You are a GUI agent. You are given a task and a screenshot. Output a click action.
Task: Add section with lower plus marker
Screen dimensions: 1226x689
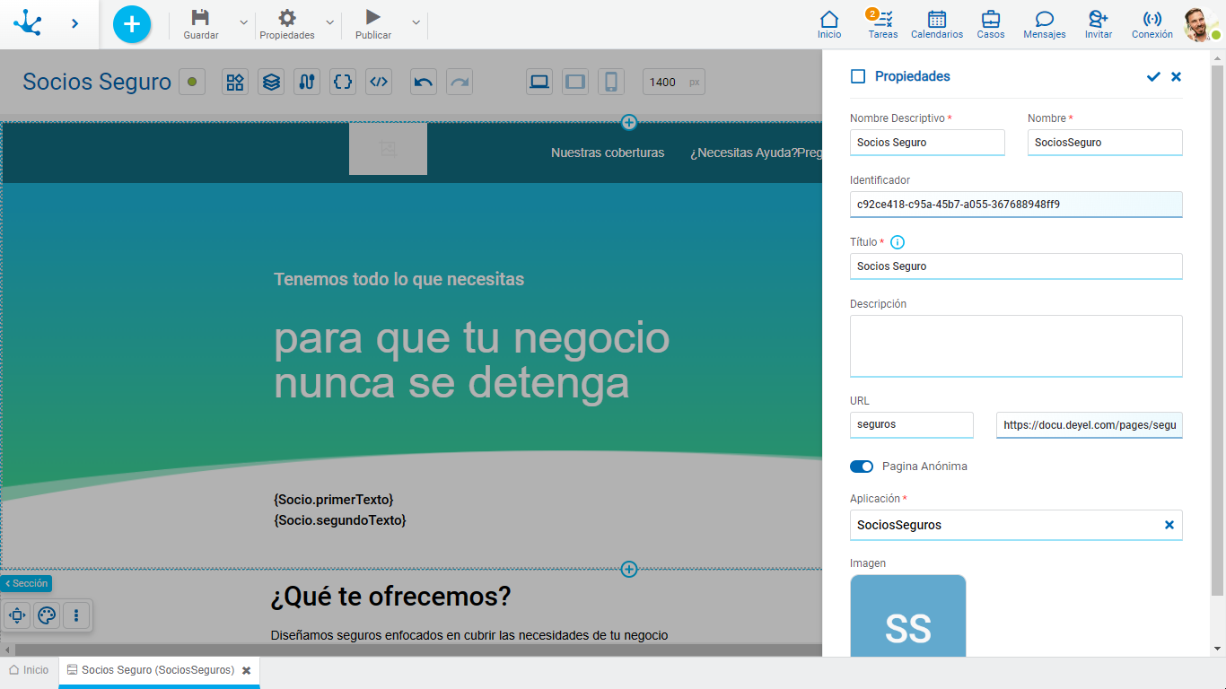point(629,569)
